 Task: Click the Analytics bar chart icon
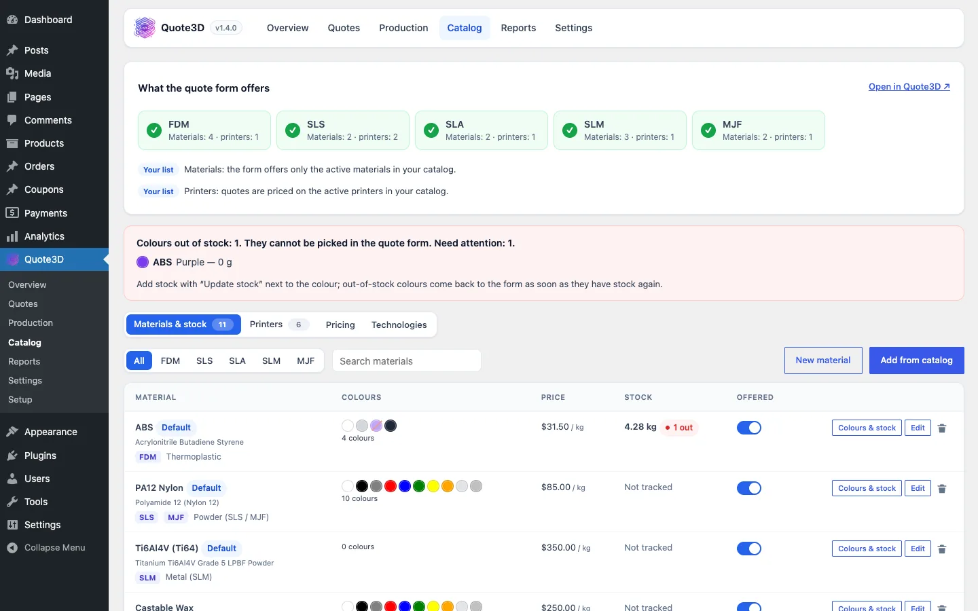coord(12,236)
